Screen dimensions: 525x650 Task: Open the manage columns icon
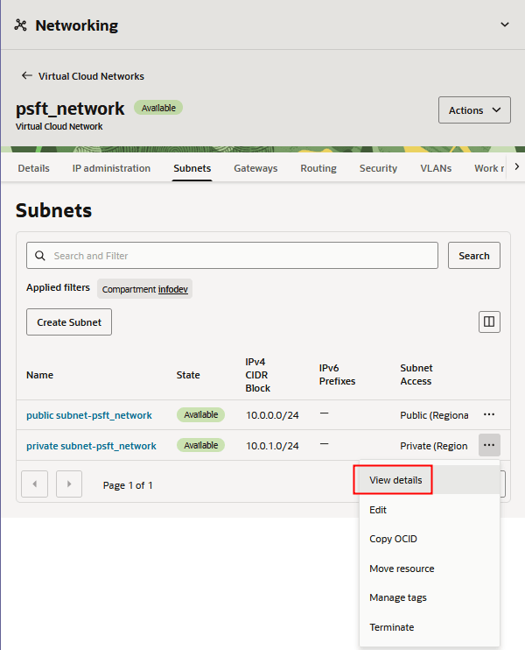point(489,321)
